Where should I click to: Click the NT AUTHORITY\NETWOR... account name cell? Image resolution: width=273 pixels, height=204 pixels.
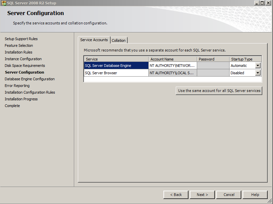click(173, 66)
